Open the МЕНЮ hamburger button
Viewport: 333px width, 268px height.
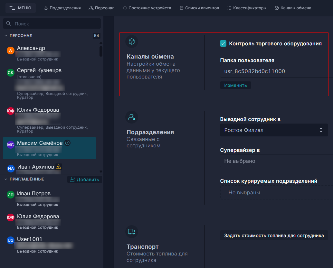point(20,8)
